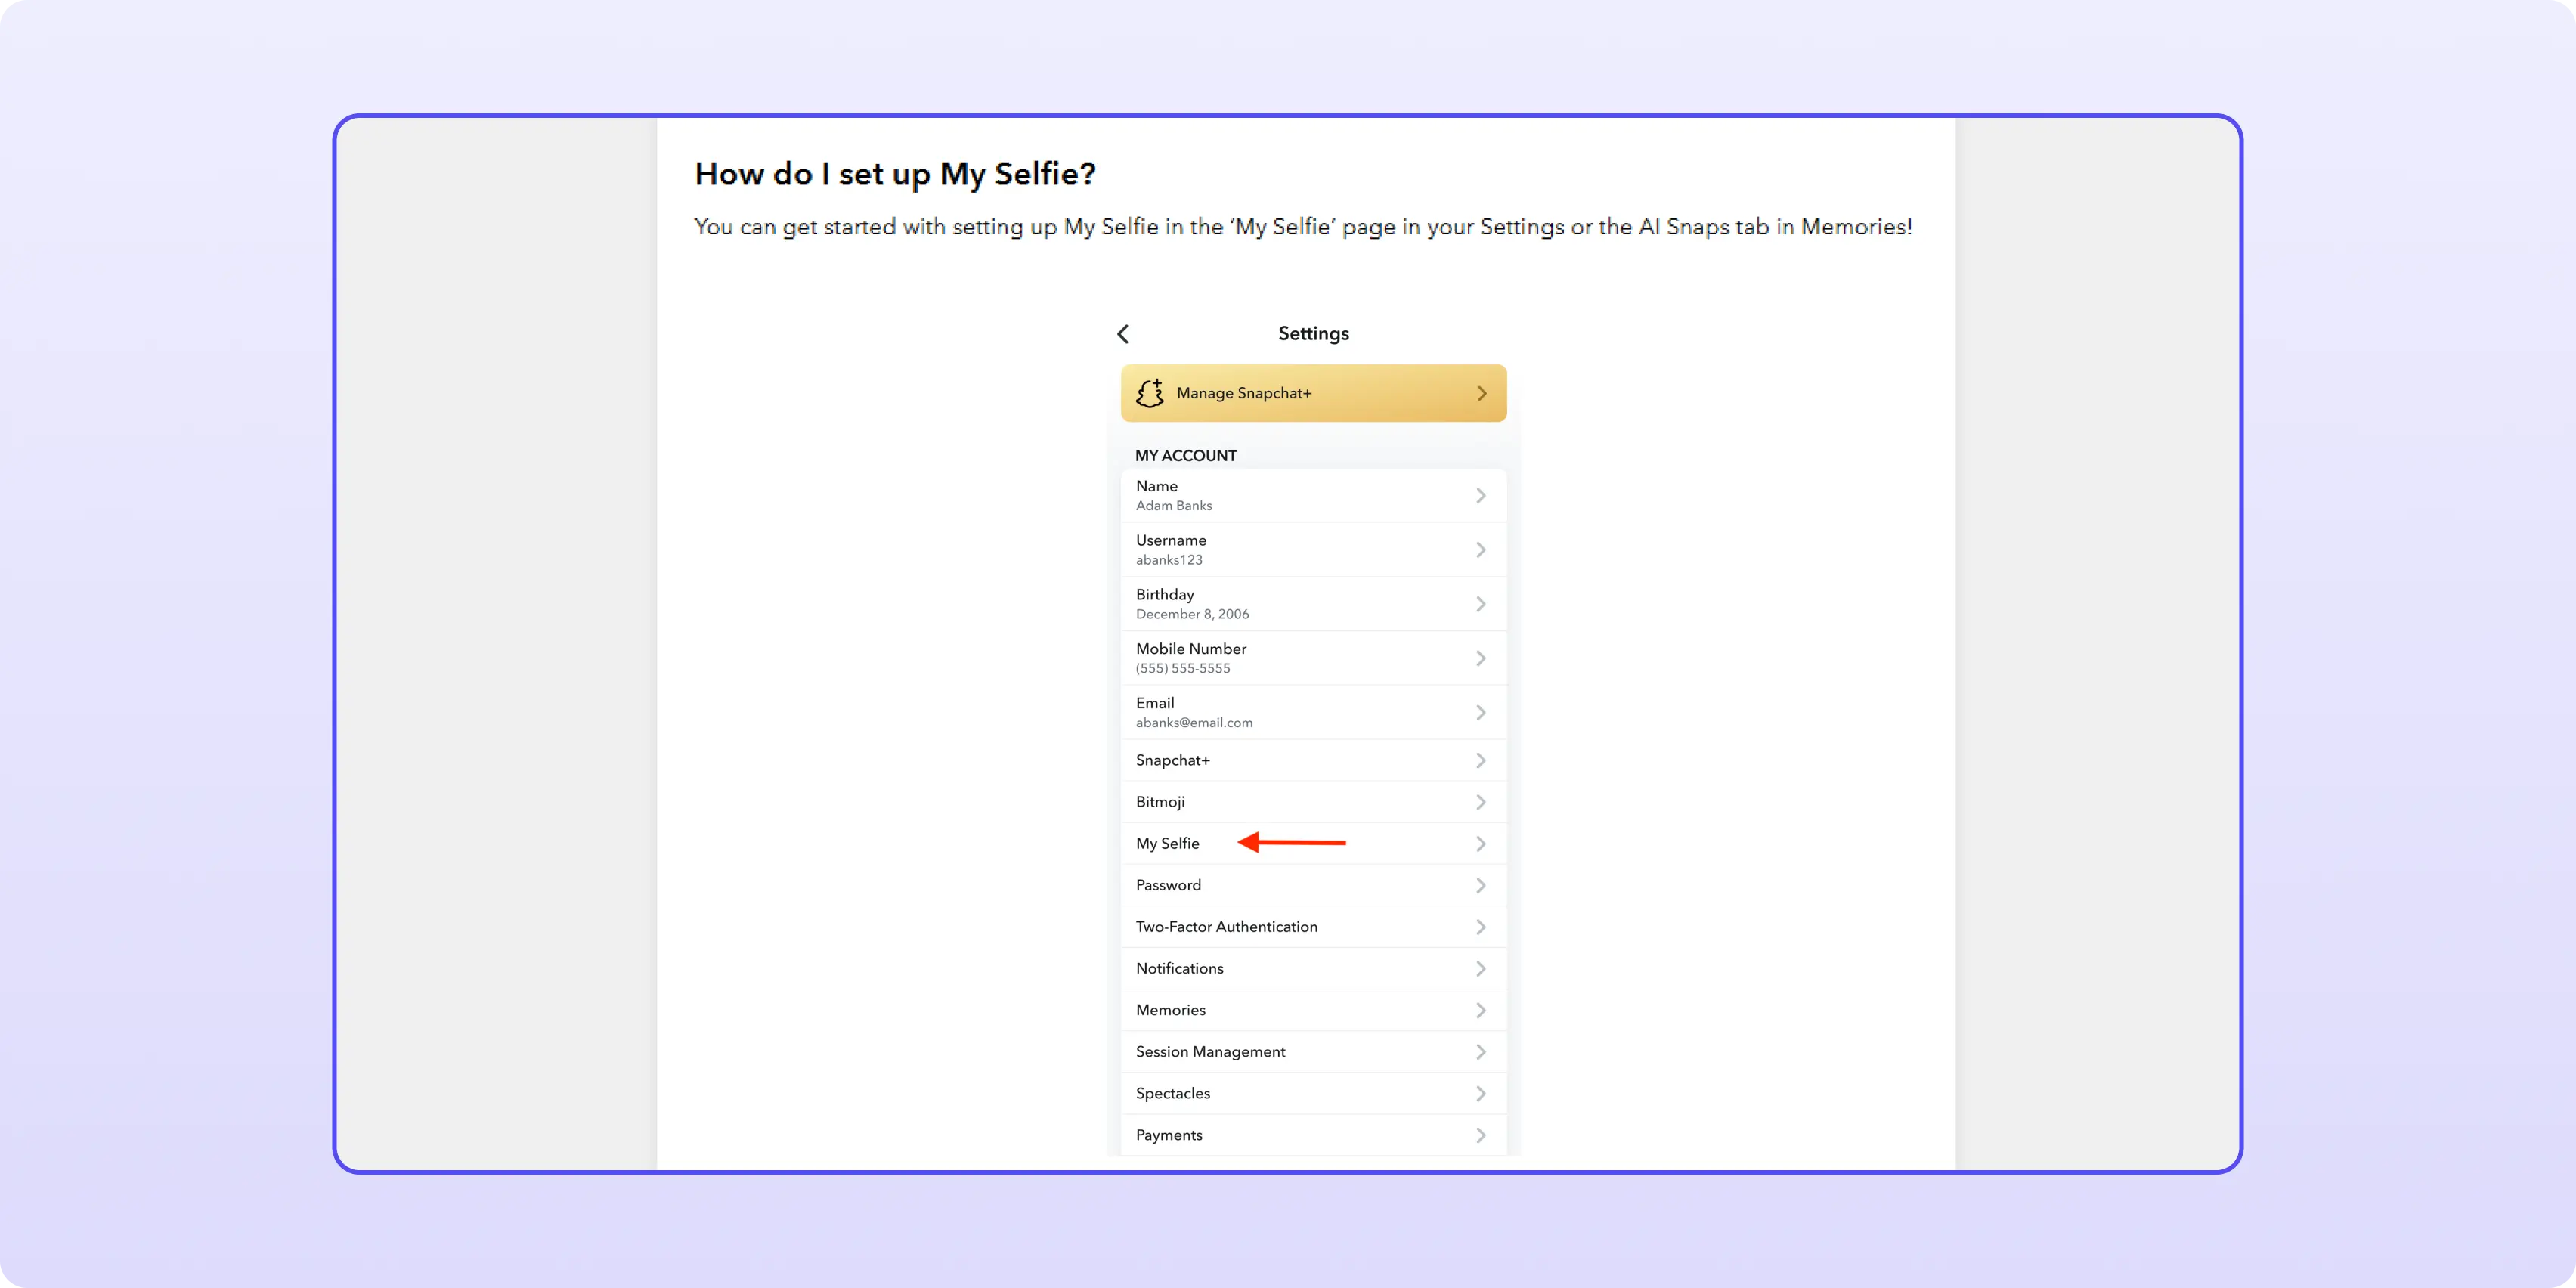Open the Memories settings row
Image resolution: width=2576 pixels, height=1288 pixels.
(x=1313, y=1011)
